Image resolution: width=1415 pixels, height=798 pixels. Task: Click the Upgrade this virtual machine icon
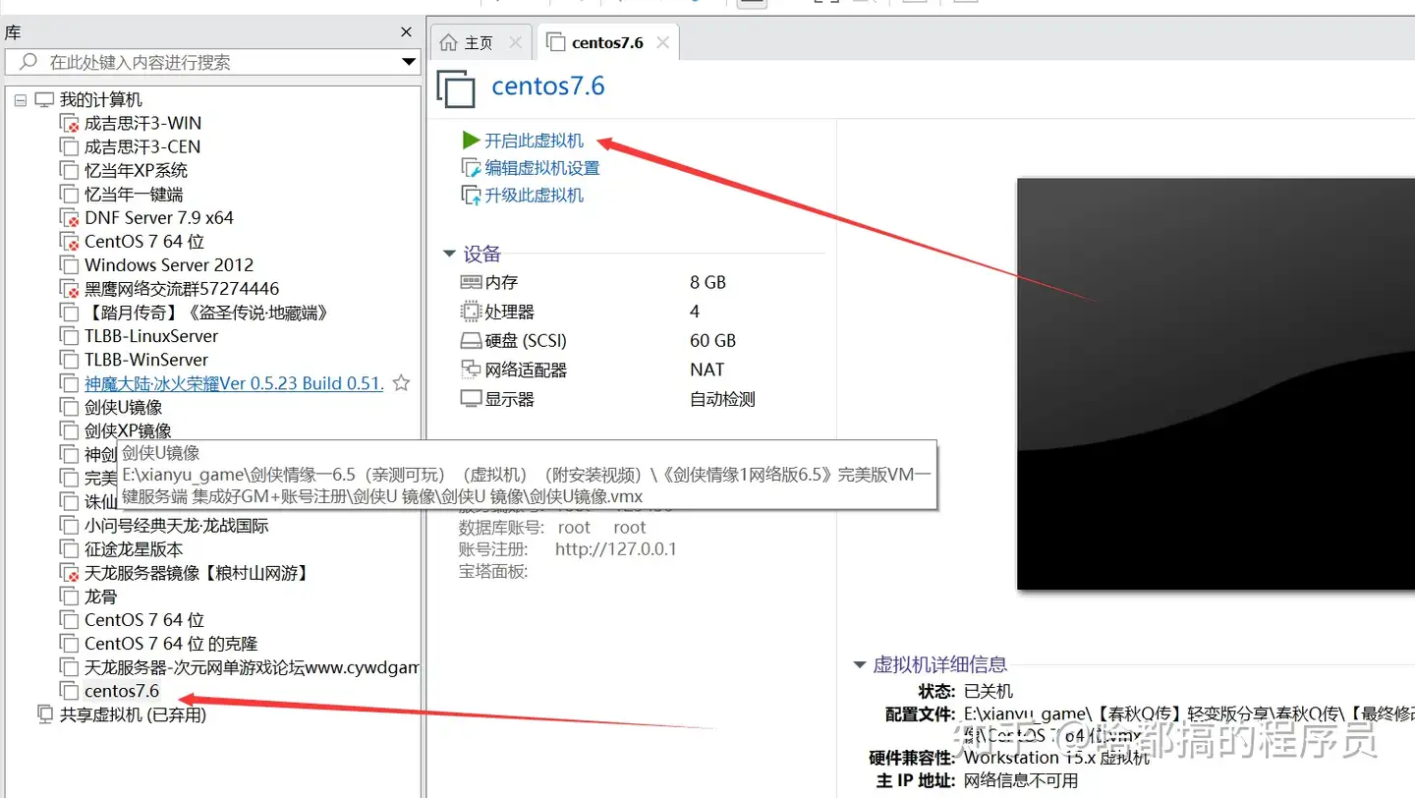tap(471, 196)
